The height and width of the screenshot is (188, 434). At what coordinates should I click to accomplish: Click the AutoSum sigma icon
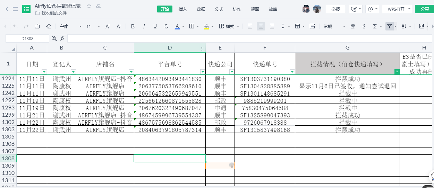point(375,26)
